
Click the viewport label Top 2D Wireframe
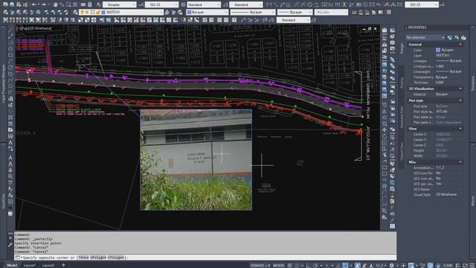click(x=34, y=28)
